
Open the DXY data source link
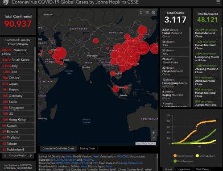click(95, 163)
